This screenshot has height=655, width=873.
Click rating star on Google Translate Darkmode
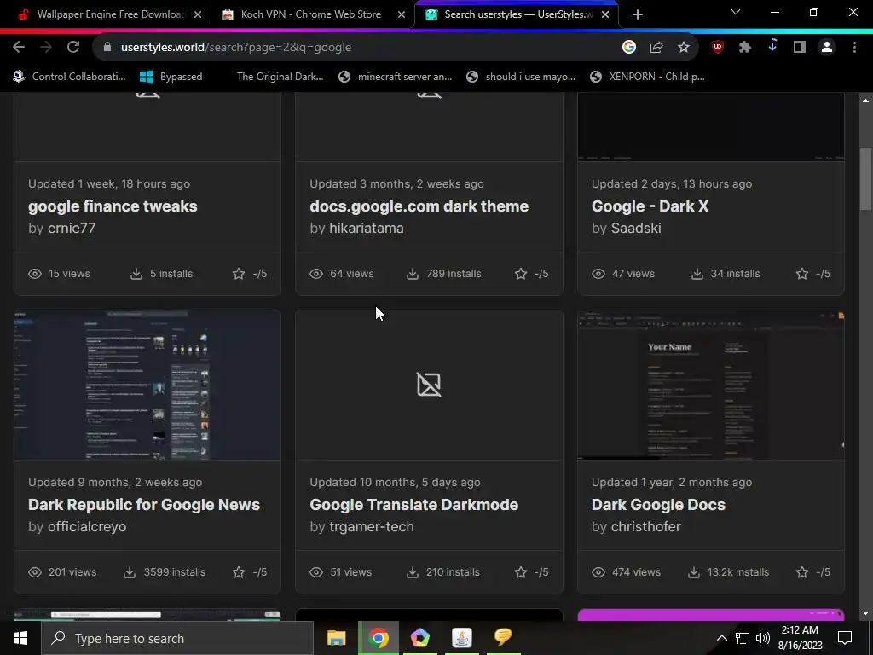[x=521, y=572]
